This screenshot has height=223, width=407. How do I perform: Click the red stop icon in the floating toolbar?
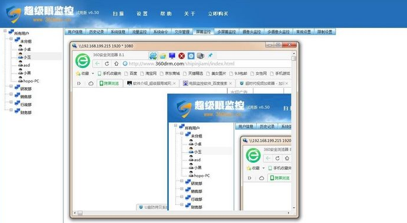[x=181, y=56]
